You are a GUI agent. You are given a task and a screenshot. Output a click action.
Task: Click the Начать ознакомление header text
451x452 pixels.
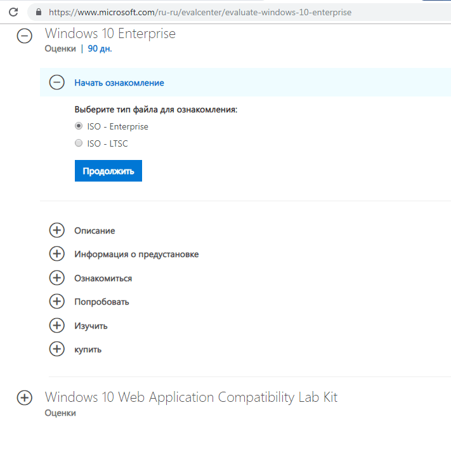point(119,83)
